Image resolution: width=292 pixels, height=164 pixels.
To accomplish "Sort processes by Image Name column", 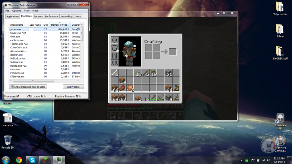I will [x=19, y=25].
